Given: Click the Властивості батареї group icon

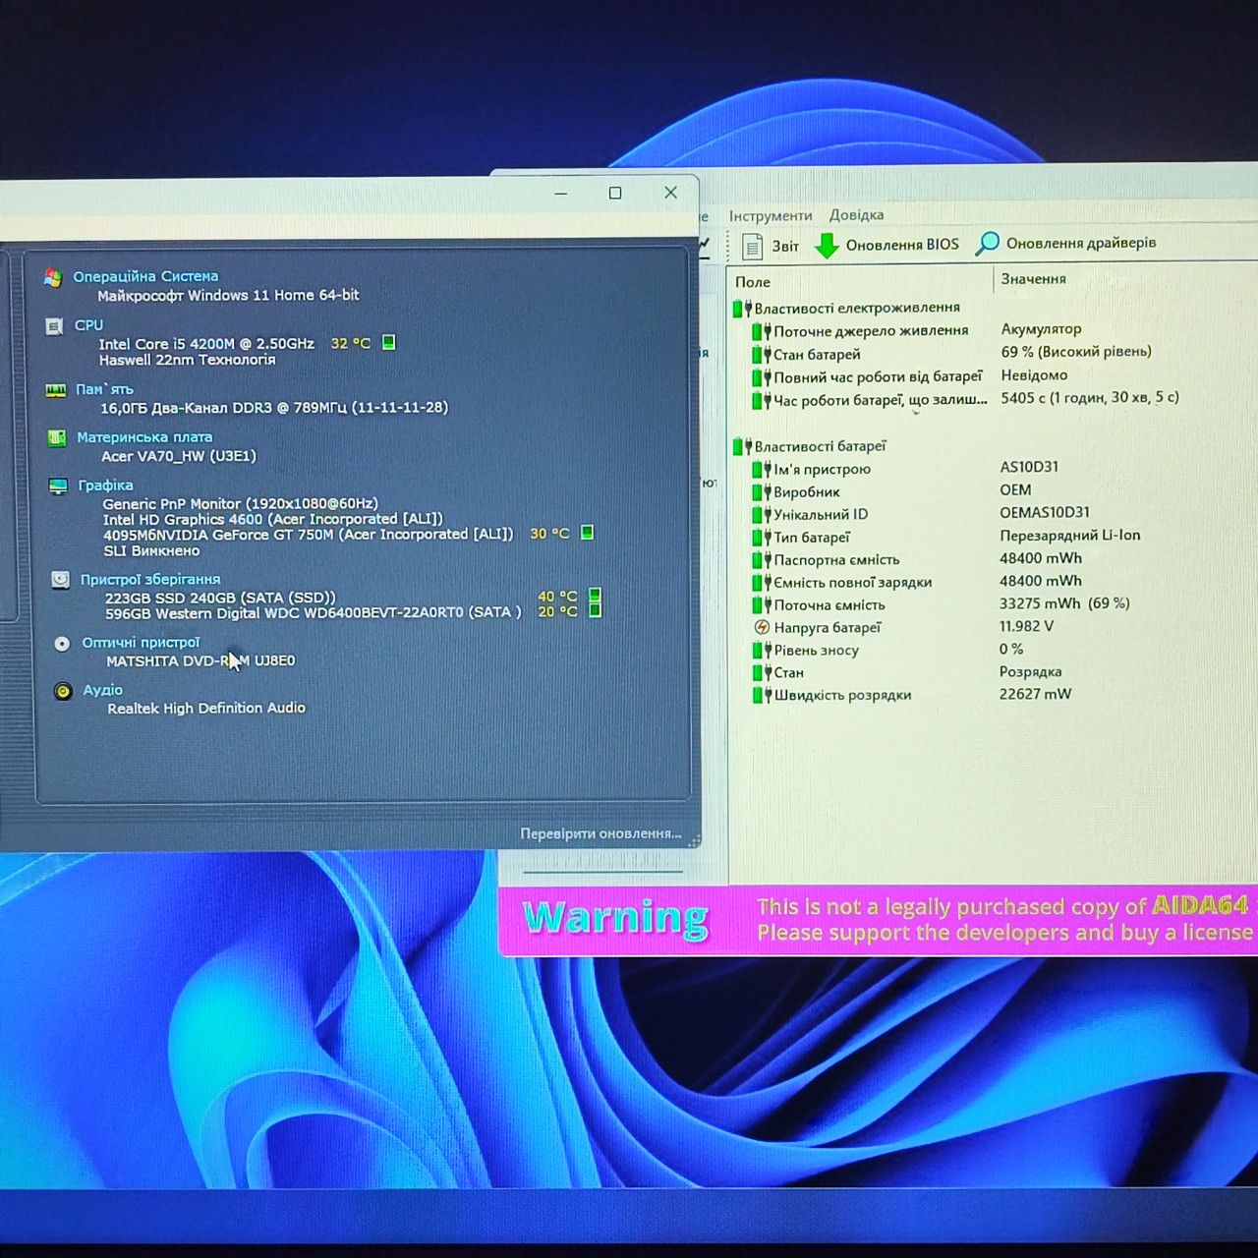Looking at the screenshot, I should (x=742, y=447).
